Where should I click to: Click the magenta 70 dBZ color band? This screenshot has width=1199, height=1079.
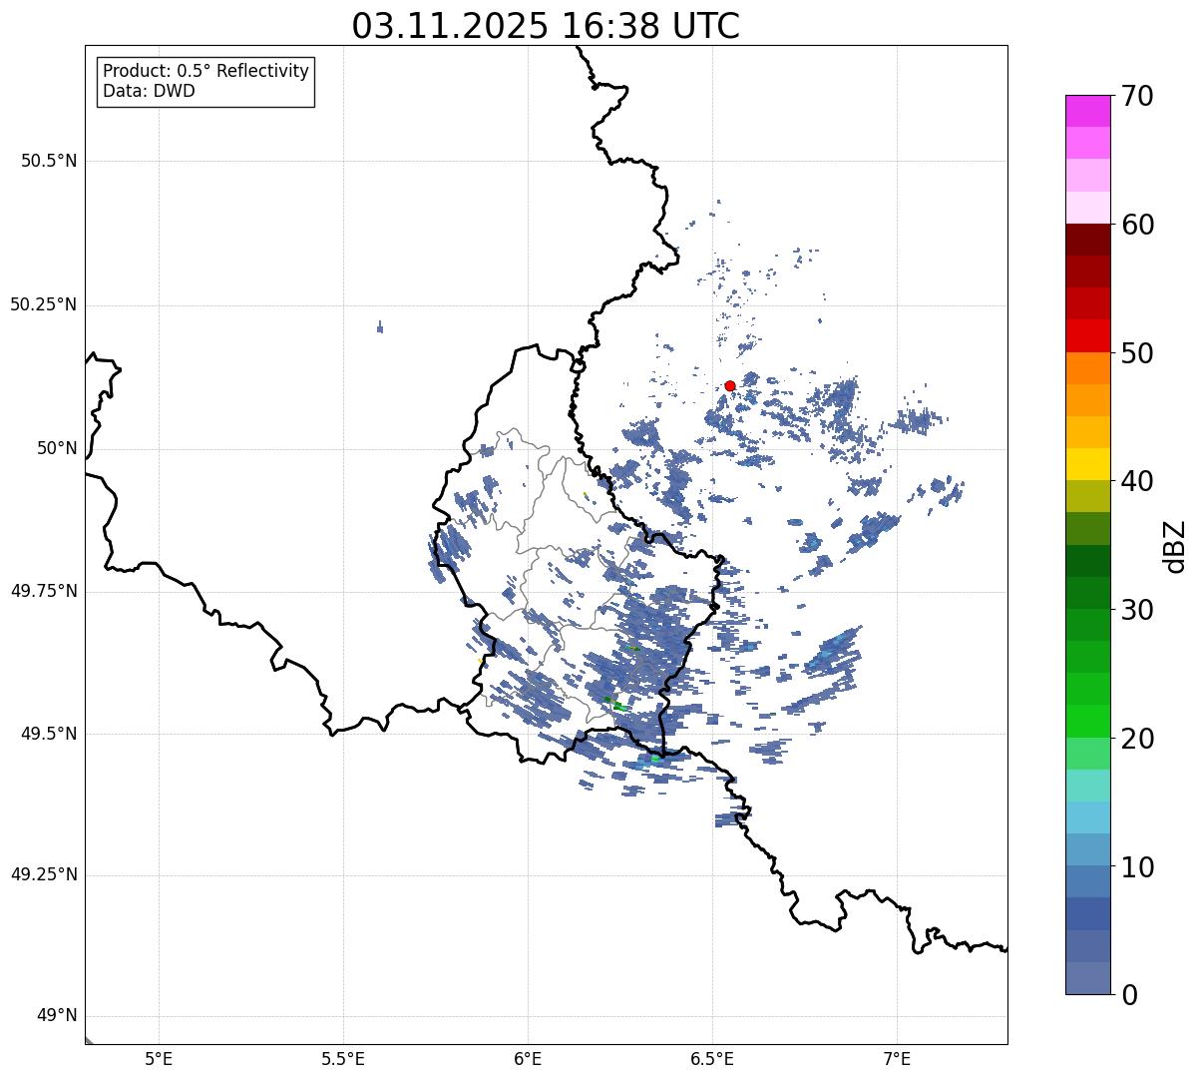coord(1087,111)
